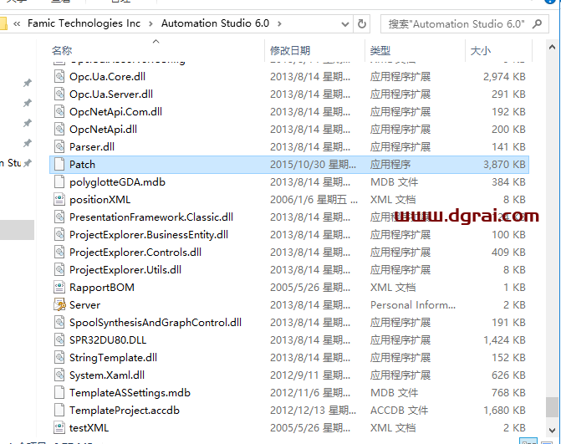561x444 pixels.
Task: Click the positionXML document icon
Action: point(59,199)
